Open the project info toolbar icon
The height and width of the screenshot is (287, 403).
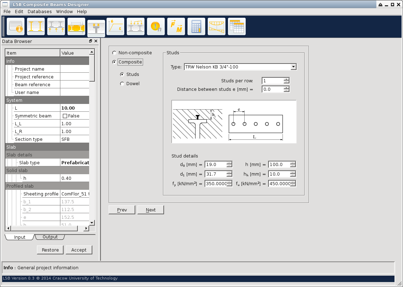(x=16, y=27)
